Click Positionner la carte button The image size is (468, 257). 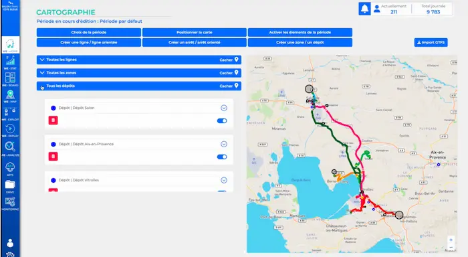pos(195,32)
